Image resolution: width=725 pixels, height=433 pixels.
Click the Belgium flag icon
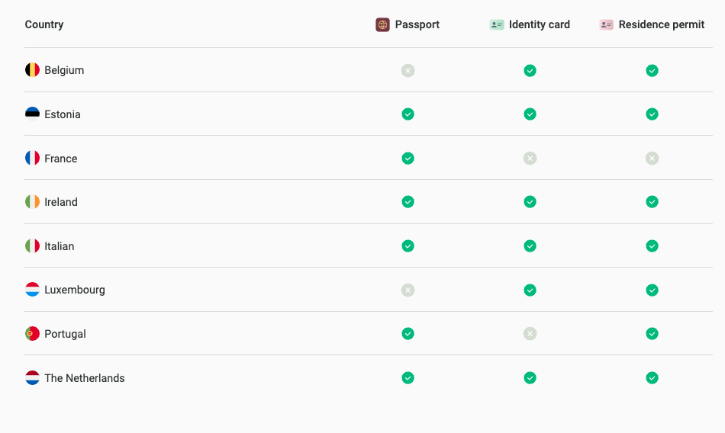[32, 70]
